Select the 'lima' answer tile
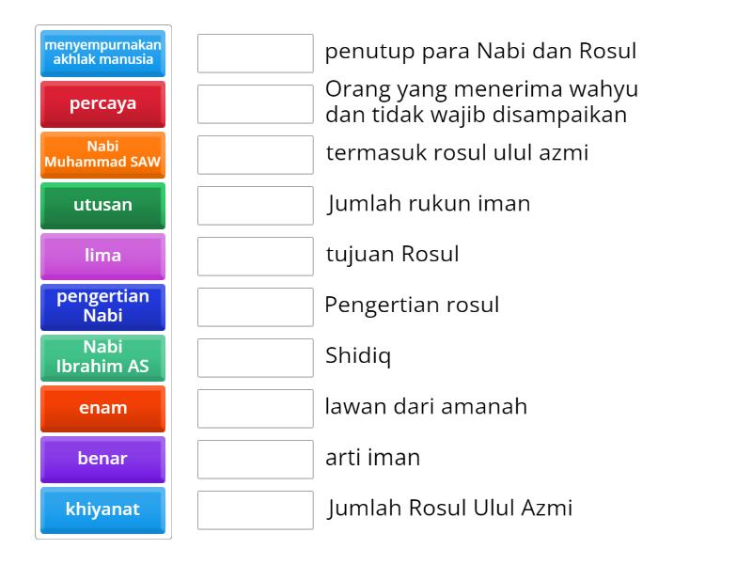This screenshot has width=752, height=564. (x=102, y=256)
